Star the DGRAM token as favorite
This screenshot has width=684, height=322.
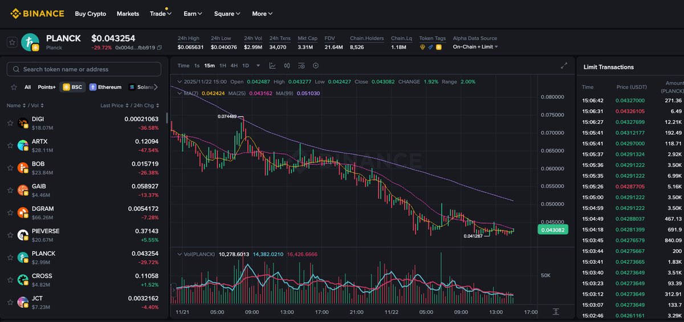click(10, 213)
